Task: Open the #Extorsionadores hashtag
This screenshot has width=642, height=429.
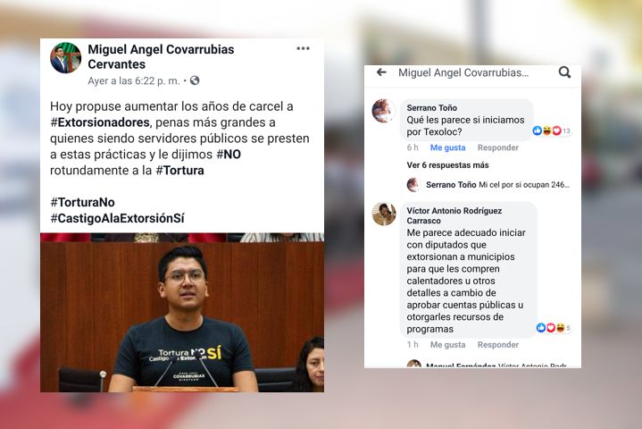Action: 100,122
